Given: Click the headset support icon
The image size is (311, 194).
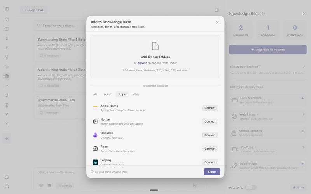Looking at the screenshot, I should [7, 187].
